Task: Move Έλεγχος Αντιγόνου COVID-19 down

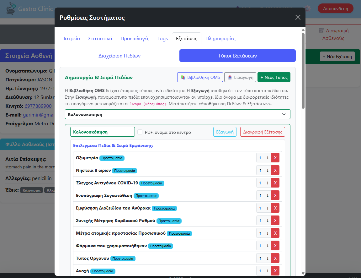Action: click(x=268, y=183)
